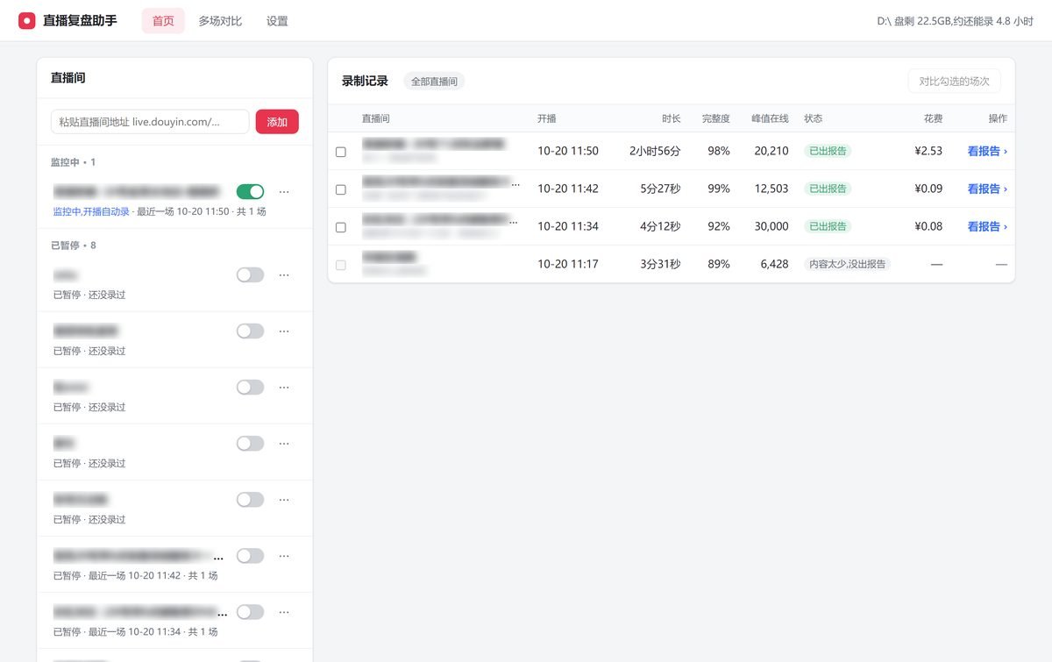Click the 开播 column header
This screenshot has width=1052, height=662.
click(x=546, y=118)
